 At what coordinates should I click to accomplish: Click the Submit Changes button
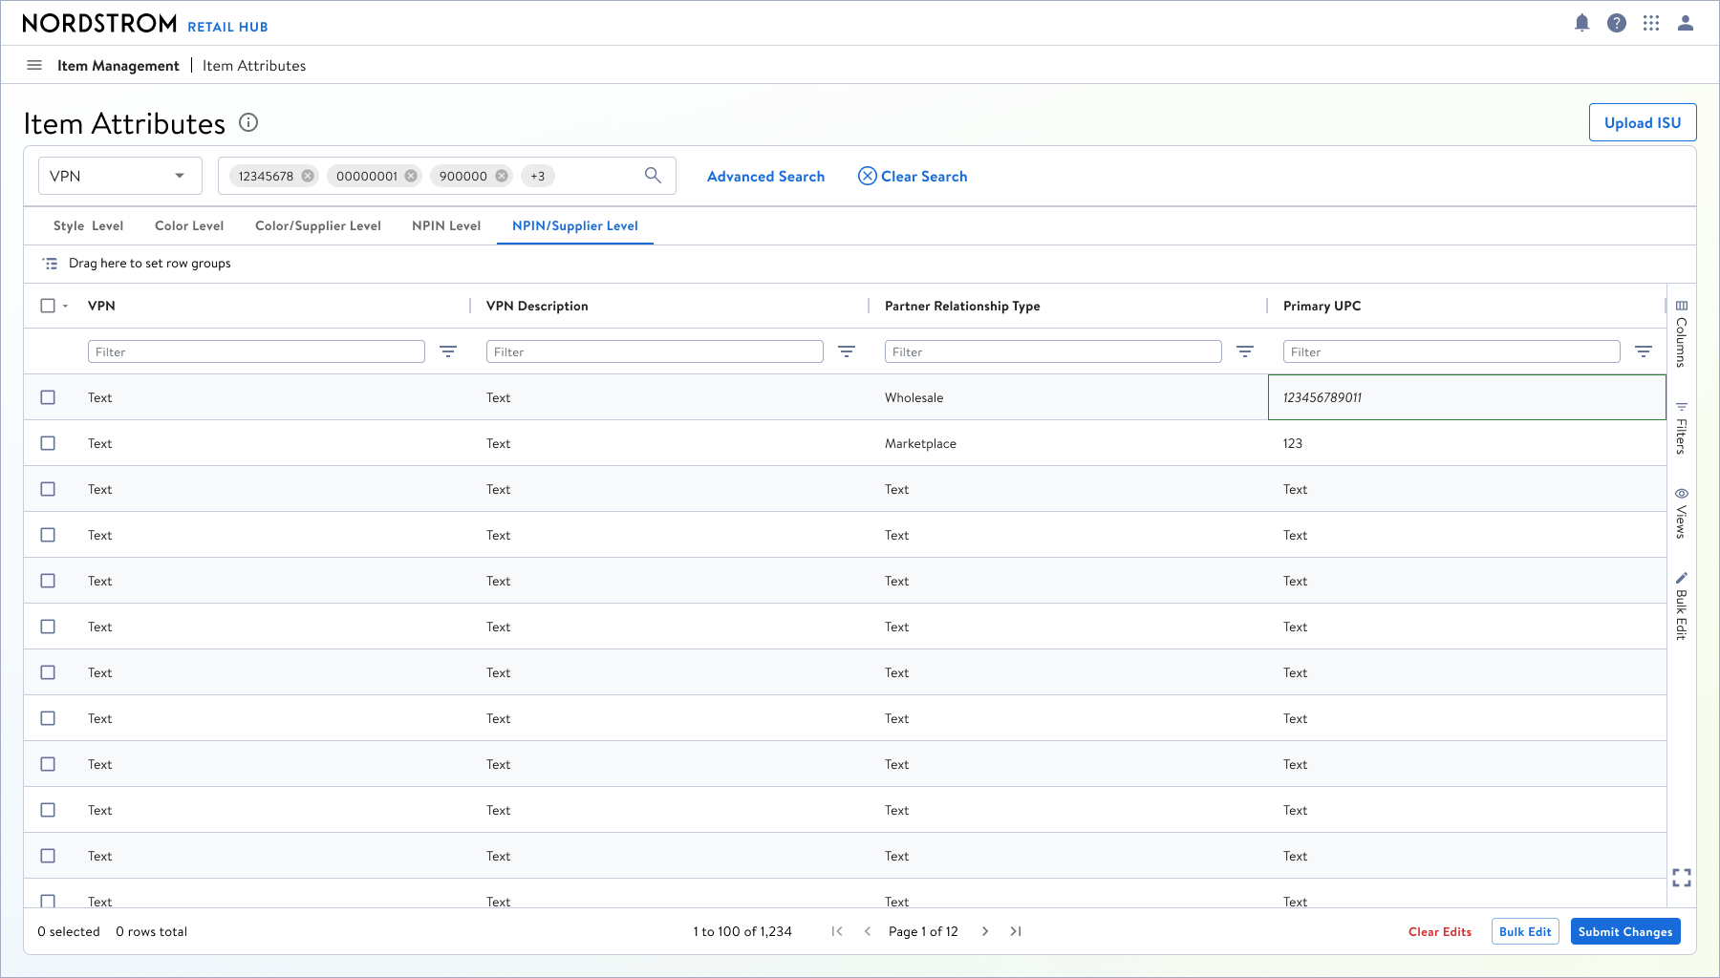pyautogui.click(x=1625, y=931)
